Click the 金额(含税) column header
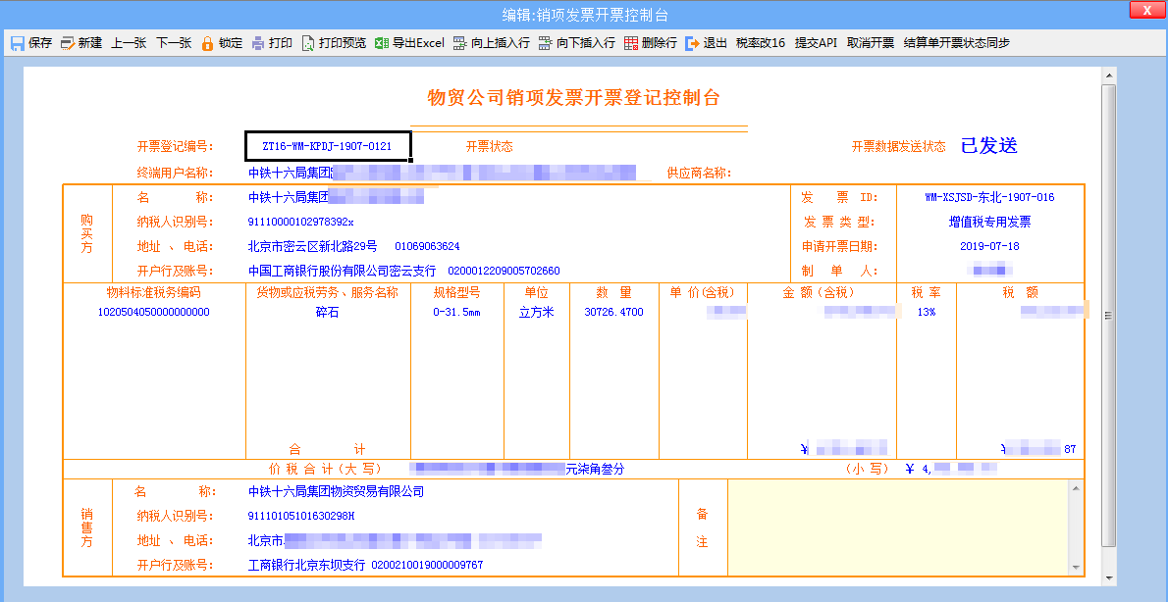Image resolution: width=1168 pixels, height=602 pixels. tap(818, 292)
